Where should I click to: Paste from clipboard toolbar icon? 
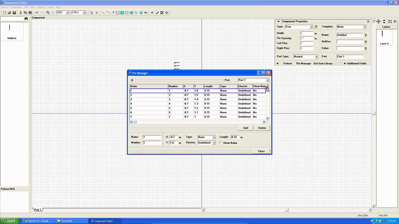pyautogui.click(x=30, y=12)
